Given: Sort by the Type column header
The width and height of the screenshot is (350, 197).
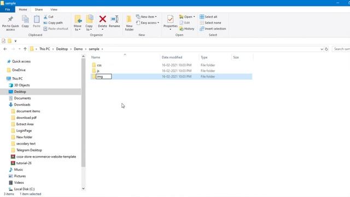Looking at the screenshot, I should [x=215, y=57].
